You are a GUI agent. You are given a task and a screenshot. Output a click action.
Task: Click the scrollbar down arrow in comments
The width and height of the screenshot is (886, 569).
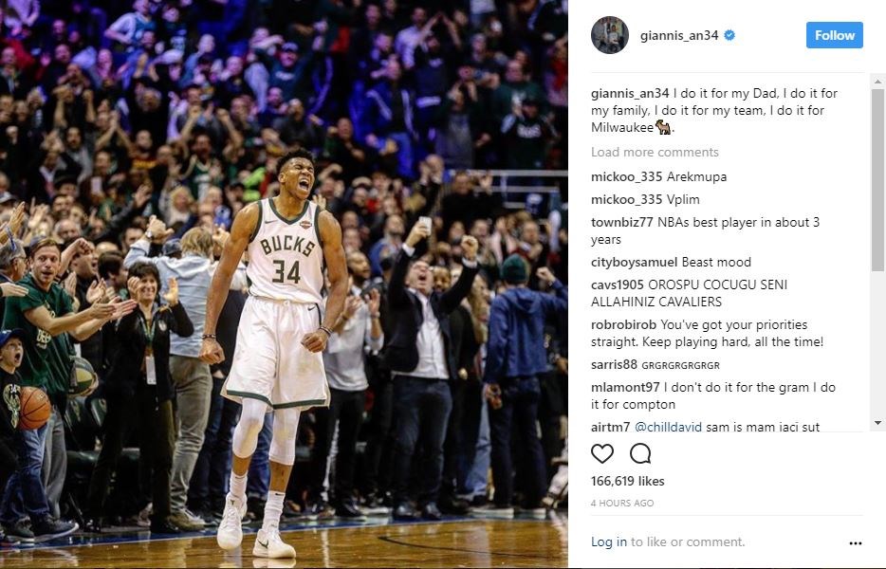(x=877, y=423)
